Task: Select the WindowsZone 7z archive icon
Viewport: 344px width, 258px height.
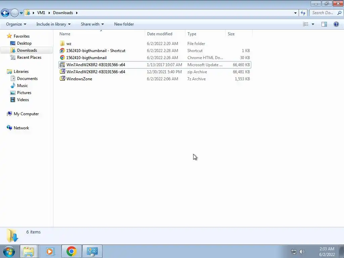Action: (x=62, y=79)
